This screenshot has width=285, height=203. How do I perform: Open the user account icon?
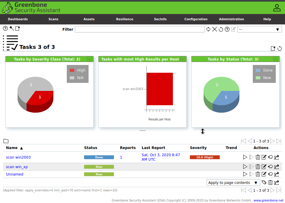pyautogui.click(x=277, y=8)
